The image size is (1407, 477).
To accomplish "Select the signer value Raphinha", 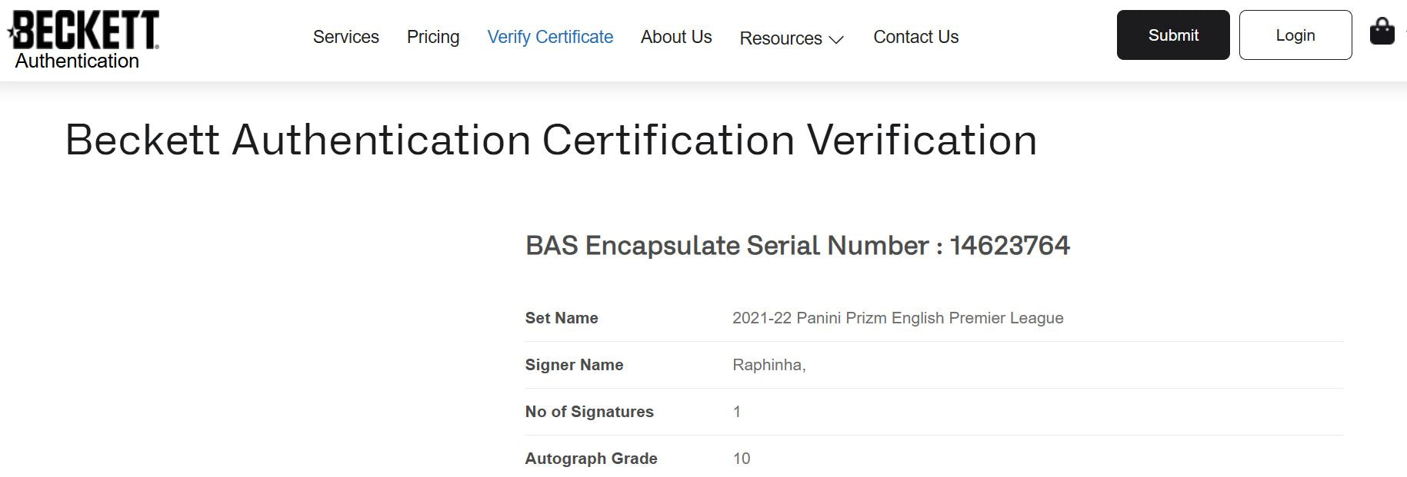I will tap(768, 365).
